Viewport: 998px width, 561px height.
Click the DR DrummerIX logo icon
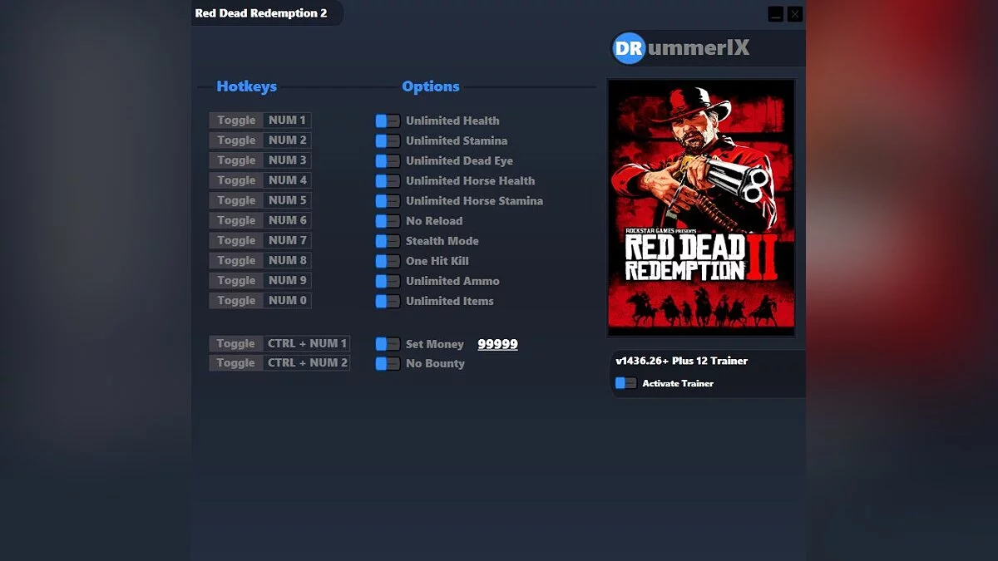tap(629, 47)
